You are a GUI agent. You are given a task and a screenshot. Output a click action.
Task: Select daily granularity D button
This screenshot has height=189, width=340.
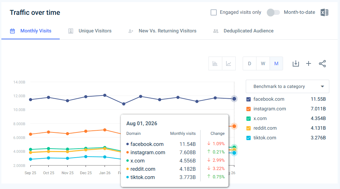click(250, 63)
